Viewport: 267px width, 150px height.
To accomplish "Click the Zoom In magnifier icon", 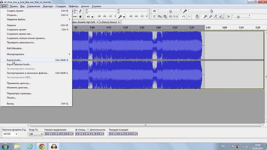I will [x=205, y=17].
